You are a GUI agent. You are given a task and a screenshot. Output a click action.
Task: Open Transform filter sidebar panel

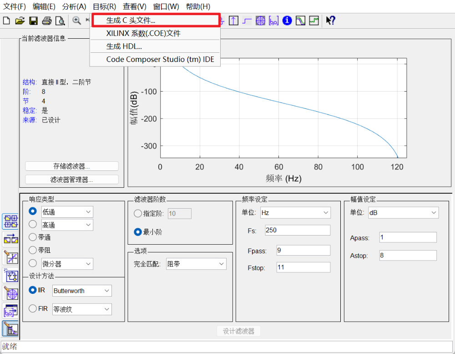11,239
